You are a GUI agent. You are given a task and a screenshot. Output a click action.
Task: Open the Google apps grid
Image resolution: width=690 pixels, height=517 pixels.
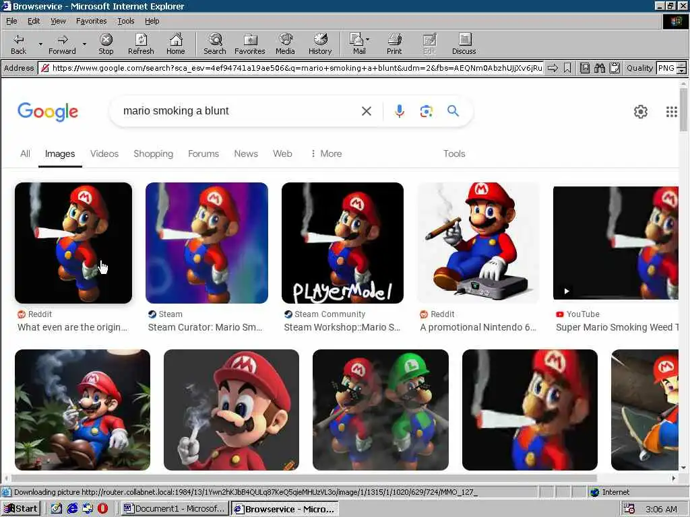672,112
